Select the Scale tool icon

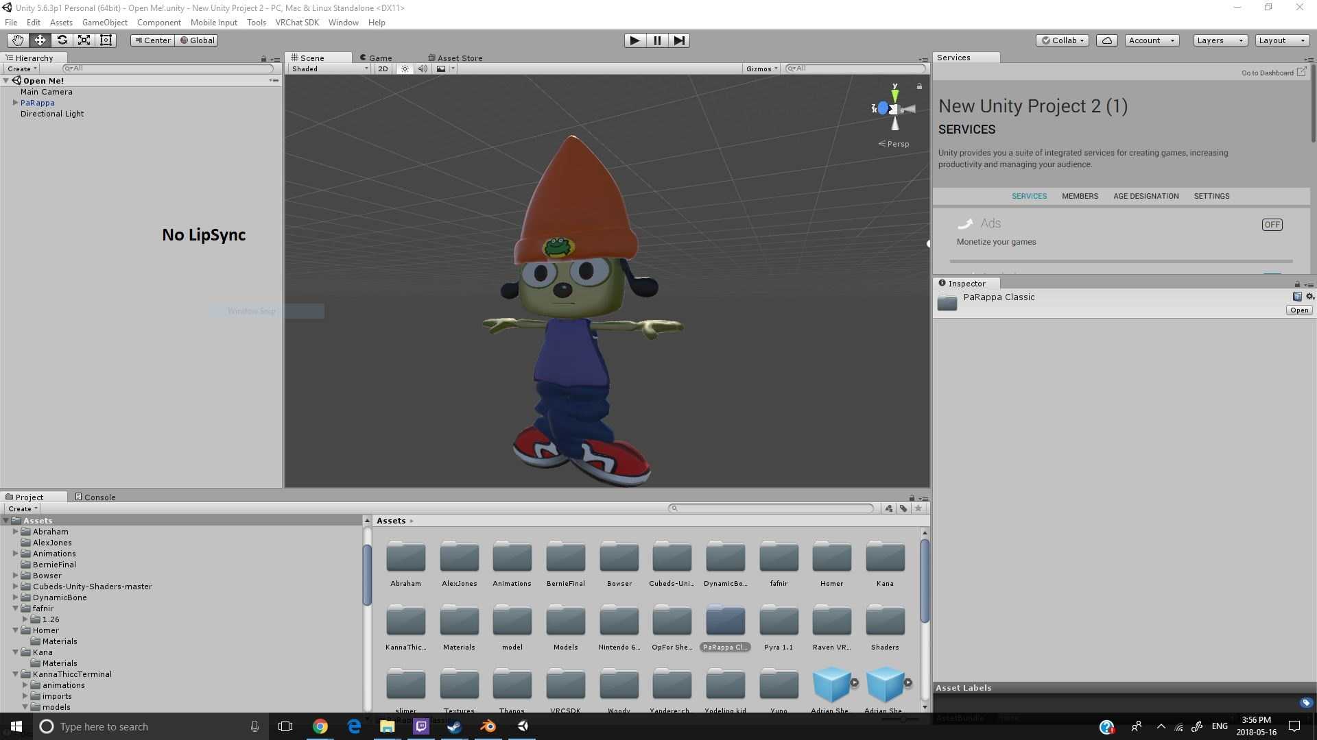point(84,40)
